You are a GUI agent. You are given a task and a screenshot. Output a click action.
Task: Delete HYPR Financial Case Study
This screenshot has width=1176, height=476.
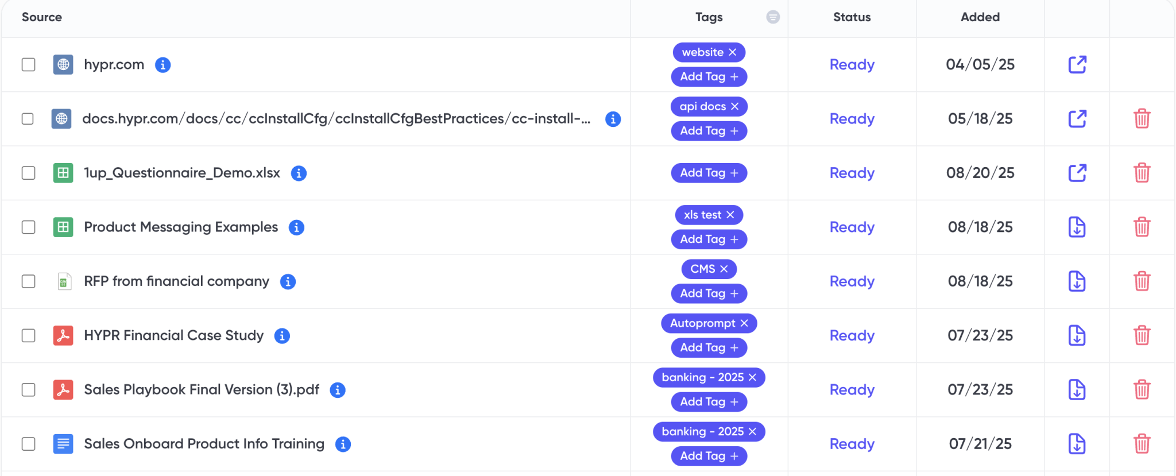1142,335
